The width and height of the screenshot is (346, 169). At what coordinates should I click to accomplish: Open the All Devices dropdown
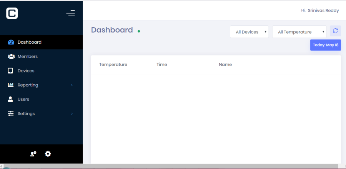pos(250,32)
